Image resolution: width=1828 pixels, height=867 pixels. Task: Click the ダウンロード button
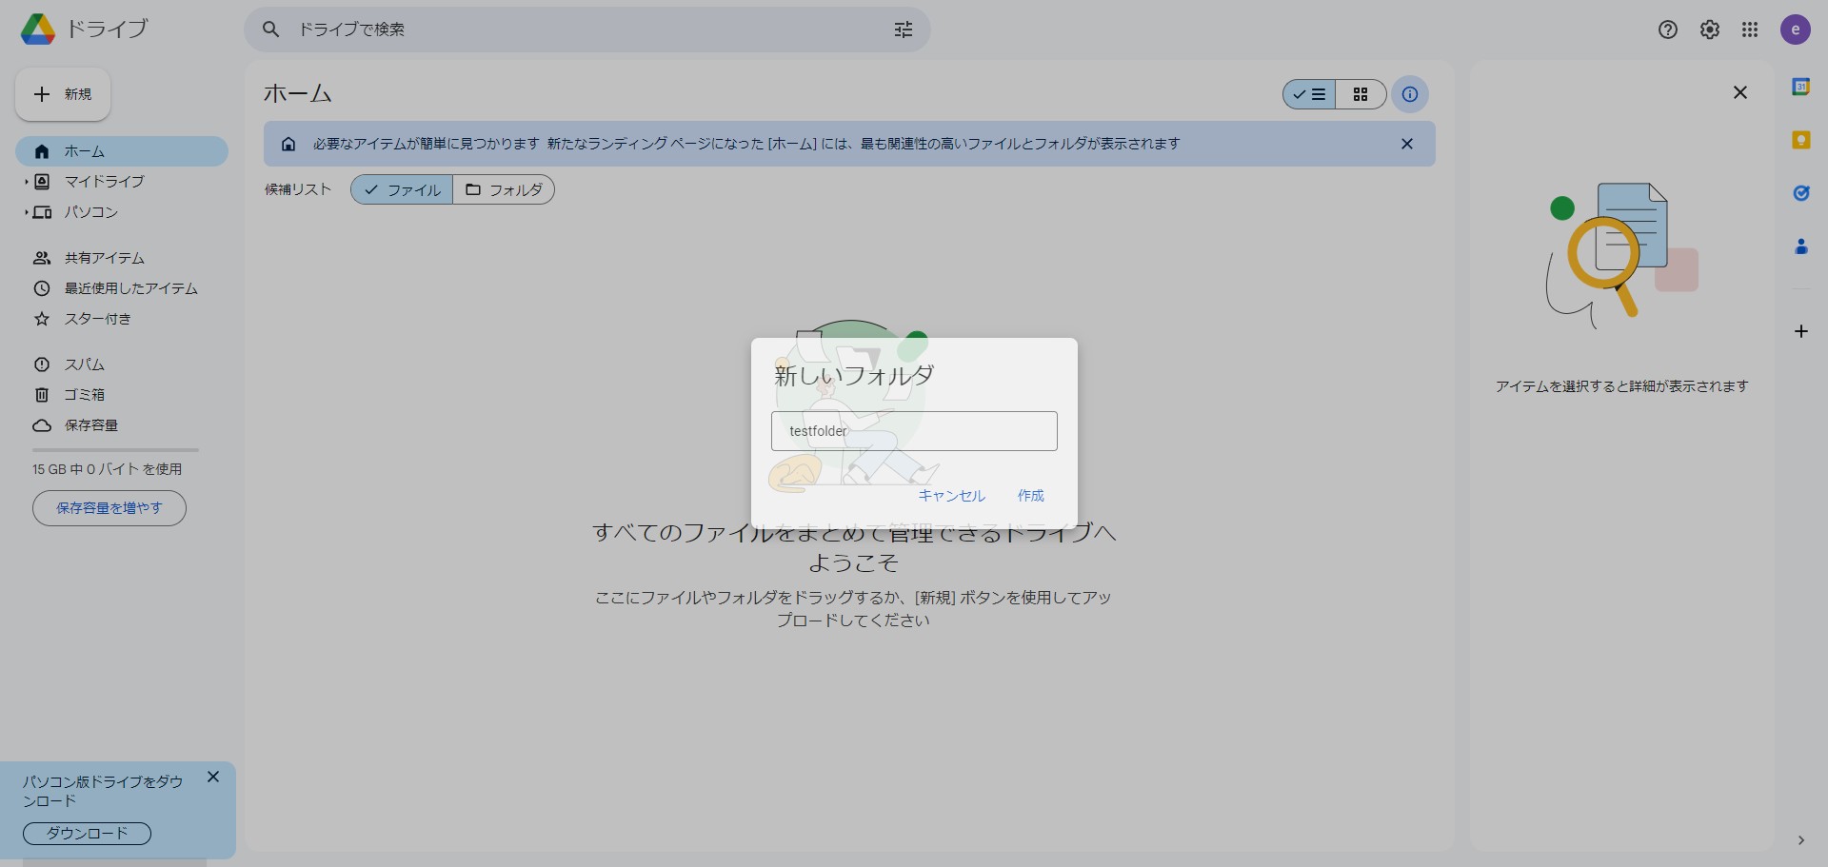(87, 834)
